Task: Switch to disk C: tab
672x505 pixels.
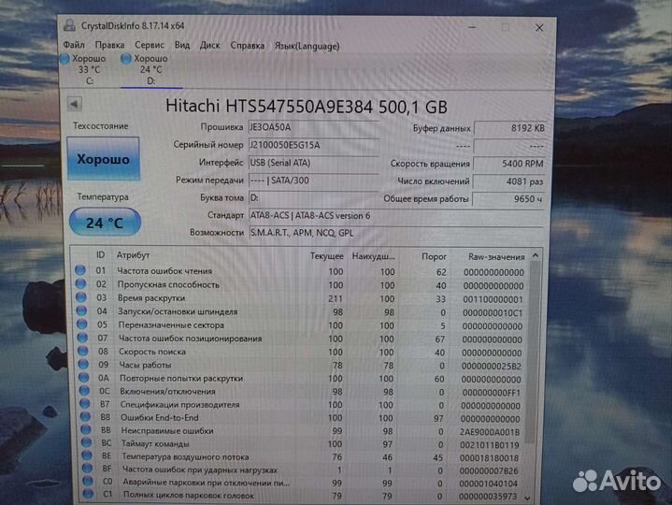Action: [89, 69]
